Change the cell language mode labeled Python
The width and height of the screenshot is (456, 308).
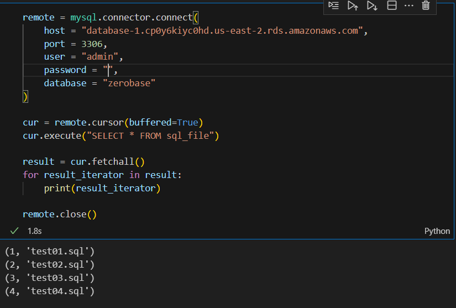437,231
